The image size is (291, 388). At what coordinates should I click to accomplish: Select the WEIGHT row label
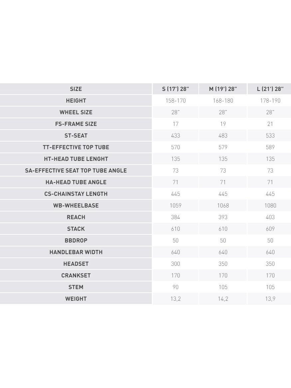[x=76, y=299]
